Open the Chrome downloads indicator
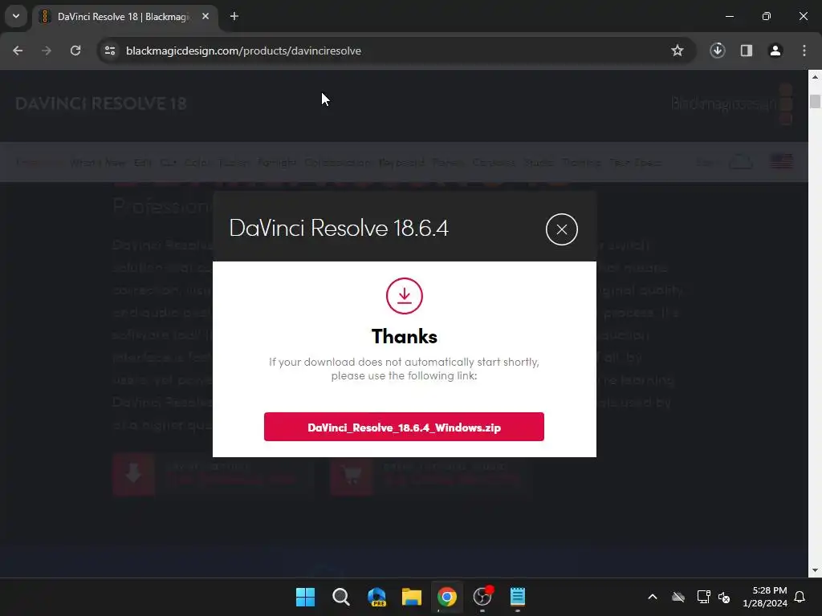 coord(718,51)
